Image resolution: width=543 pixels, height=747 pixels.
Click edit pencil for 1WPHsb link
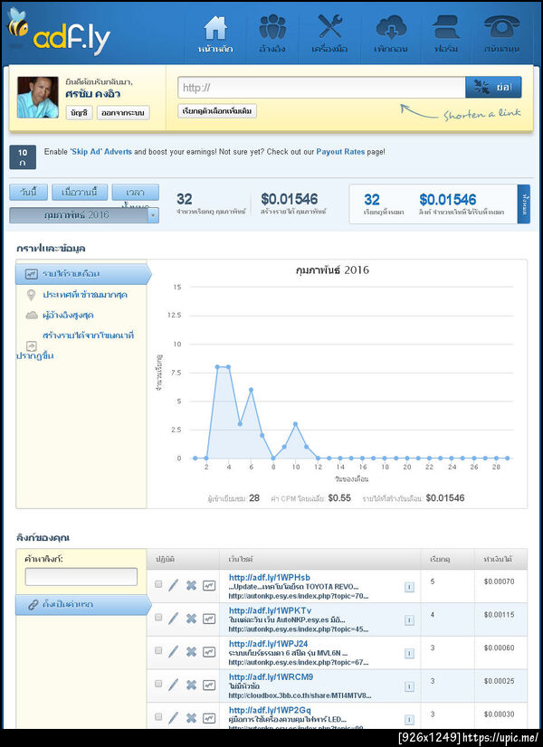[x=174, y=585]
